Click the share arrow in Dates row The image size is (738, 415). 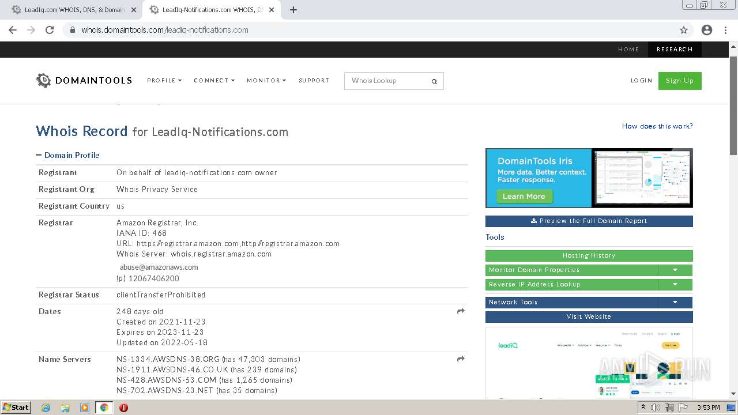coord(461,311)
